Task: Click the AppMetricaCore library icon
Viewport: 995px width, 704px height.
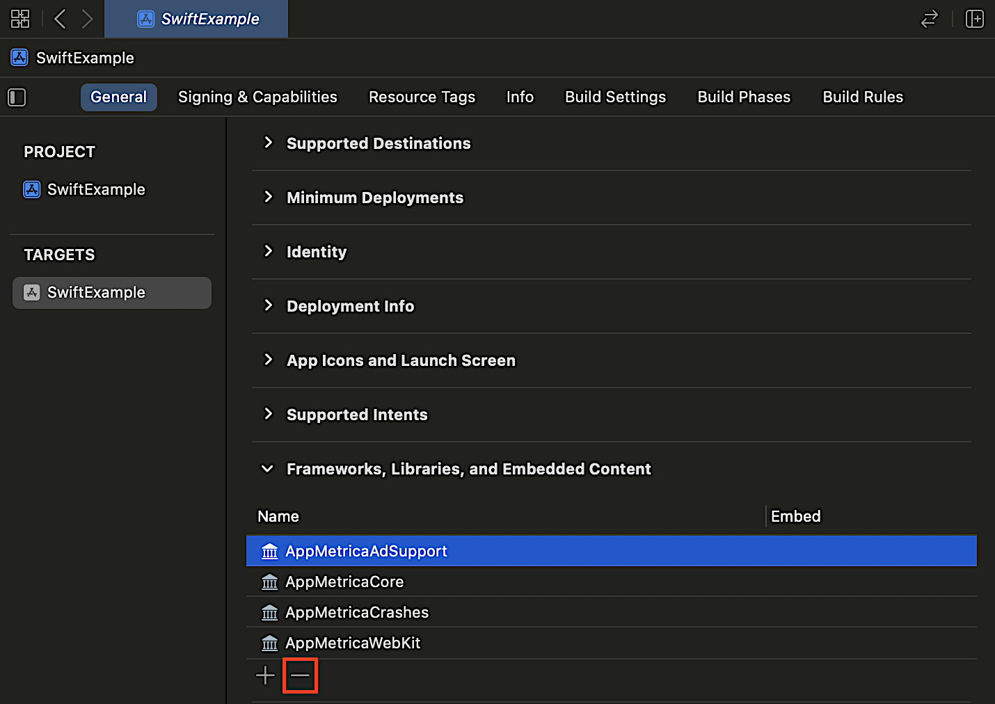Action: 269,582
